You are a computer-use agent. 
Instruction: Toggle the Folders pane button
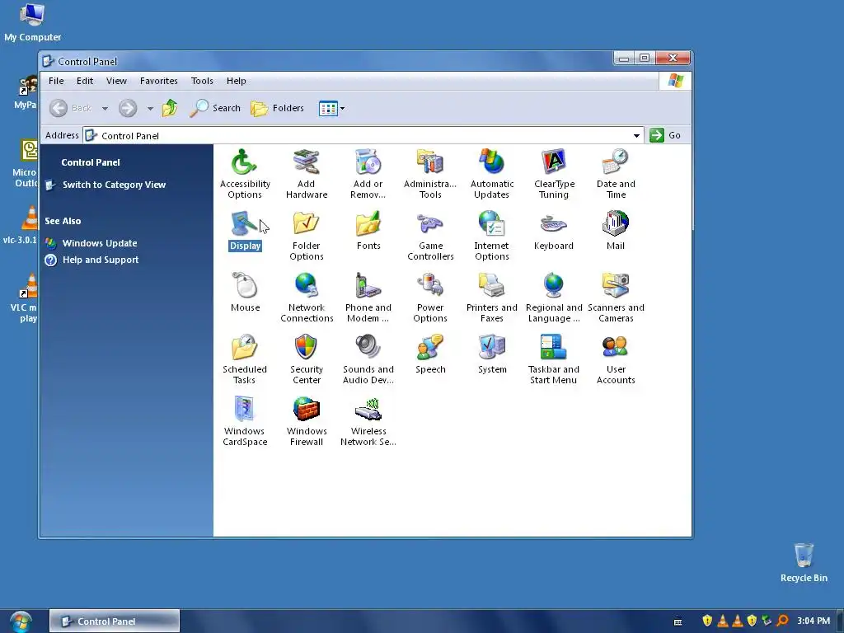(x=278, y=108)
